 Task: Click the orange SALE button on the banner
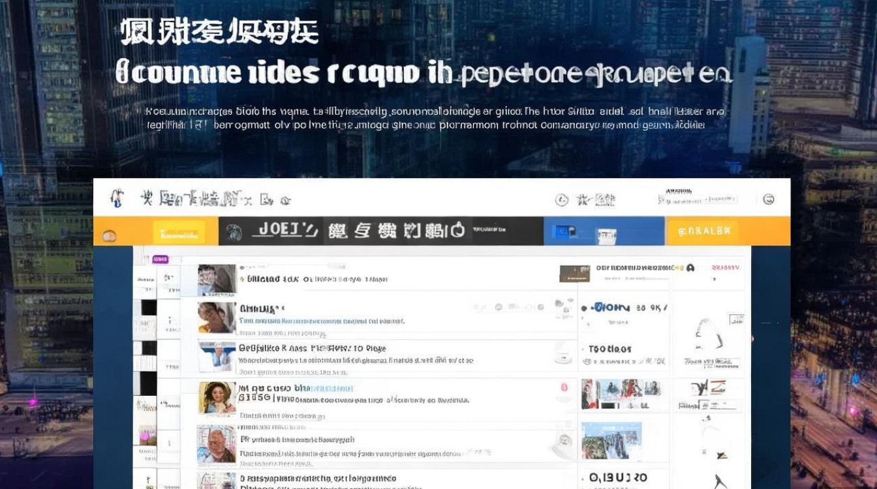pos(705,230)
